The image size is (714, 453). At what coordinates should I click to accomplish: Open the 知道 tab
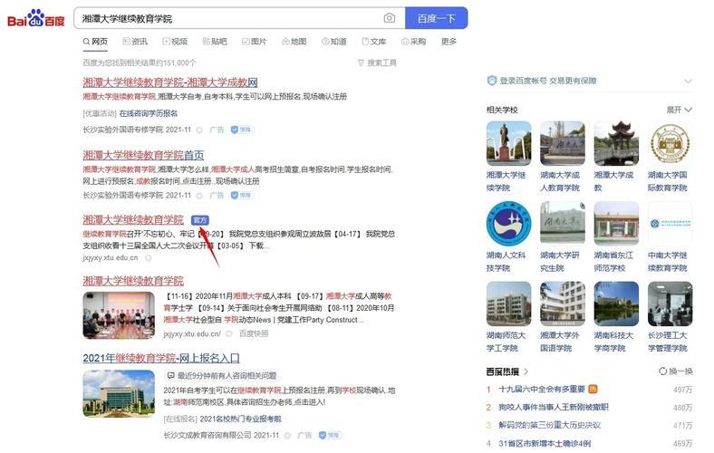[333, 42]
